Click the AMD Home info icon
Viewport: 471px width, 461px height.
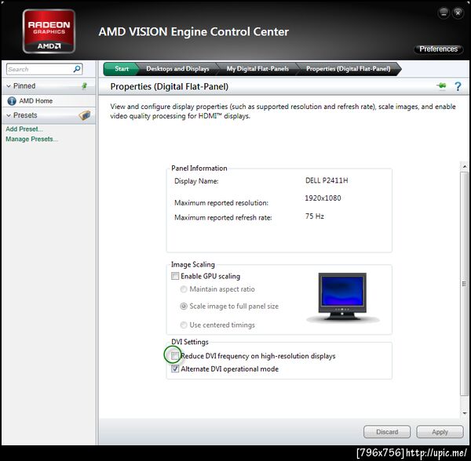pos(12,101)
